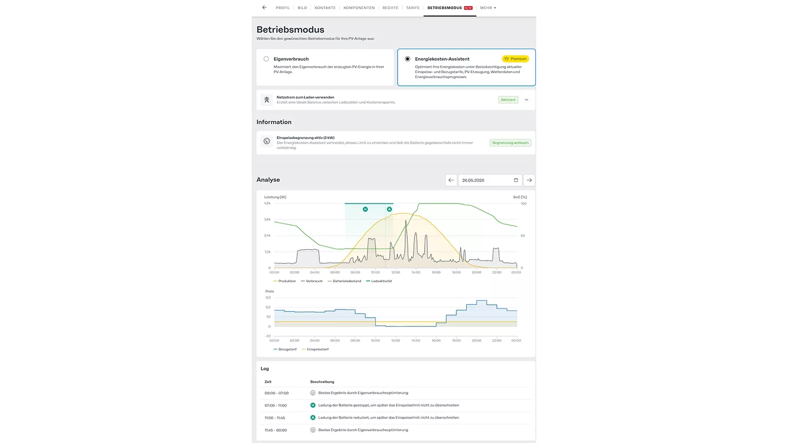Toggle the Verbrauch legend entry
Viewport: 788px width, 443px height.
[312, 281]
